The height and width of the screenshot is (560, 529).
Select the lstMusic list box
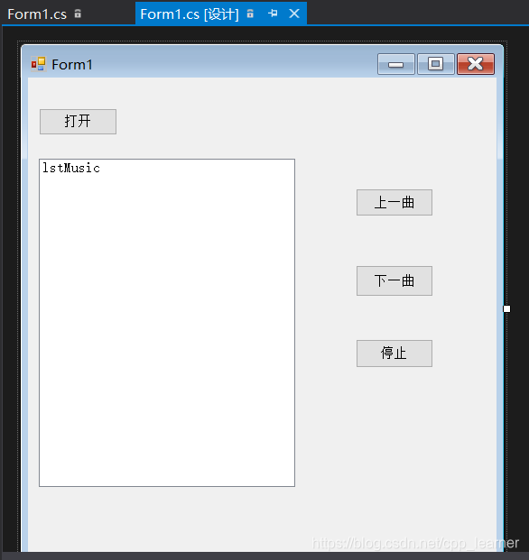tap(167, 323)
